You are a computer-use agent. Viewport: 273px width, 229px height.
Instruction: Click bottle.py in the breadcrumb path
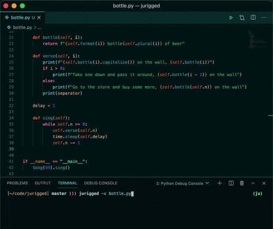(22, 27)
